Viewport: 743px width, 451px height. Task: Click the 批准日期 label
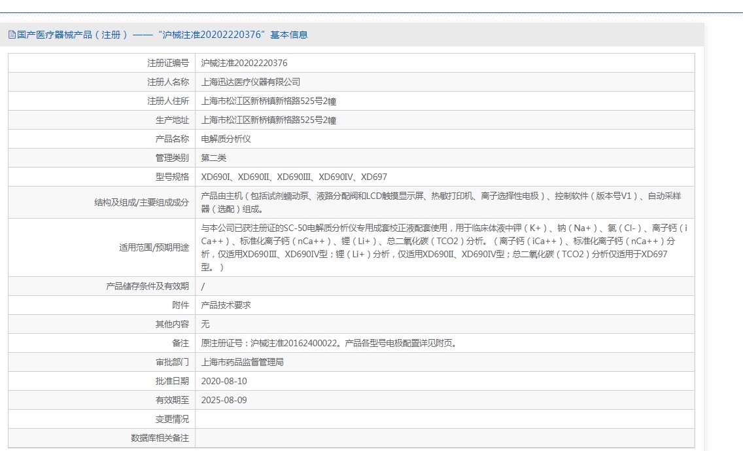(172, 381)
